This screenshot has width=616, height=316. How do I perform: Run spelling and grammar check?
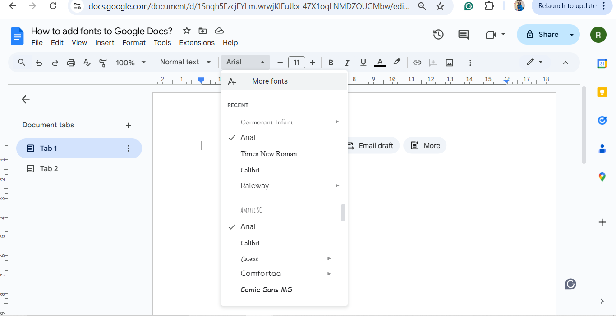point(87,63)
